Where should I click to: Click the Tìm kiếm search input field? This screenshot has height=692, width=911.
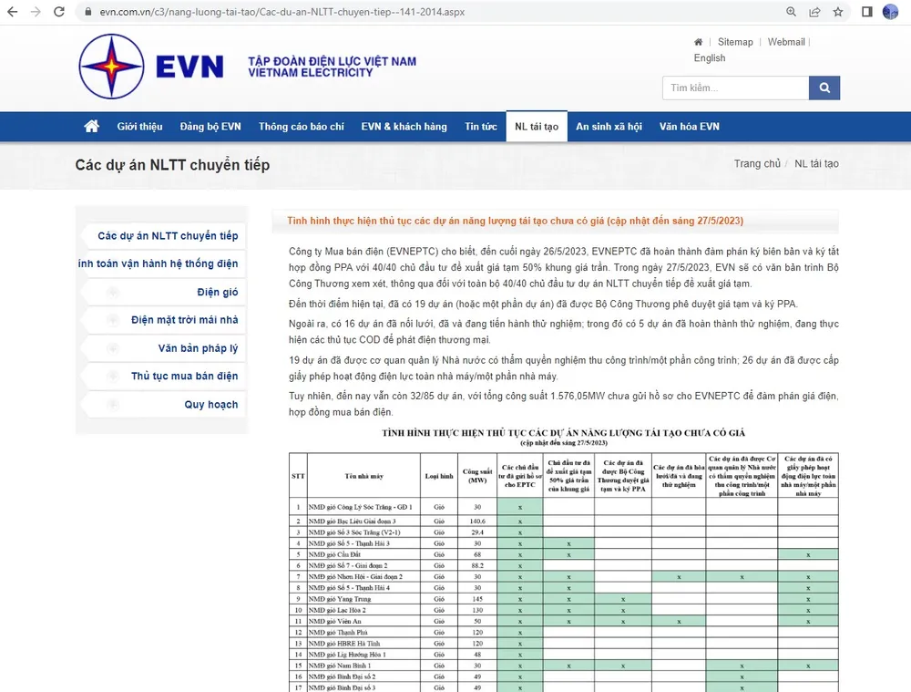[733, 88]
